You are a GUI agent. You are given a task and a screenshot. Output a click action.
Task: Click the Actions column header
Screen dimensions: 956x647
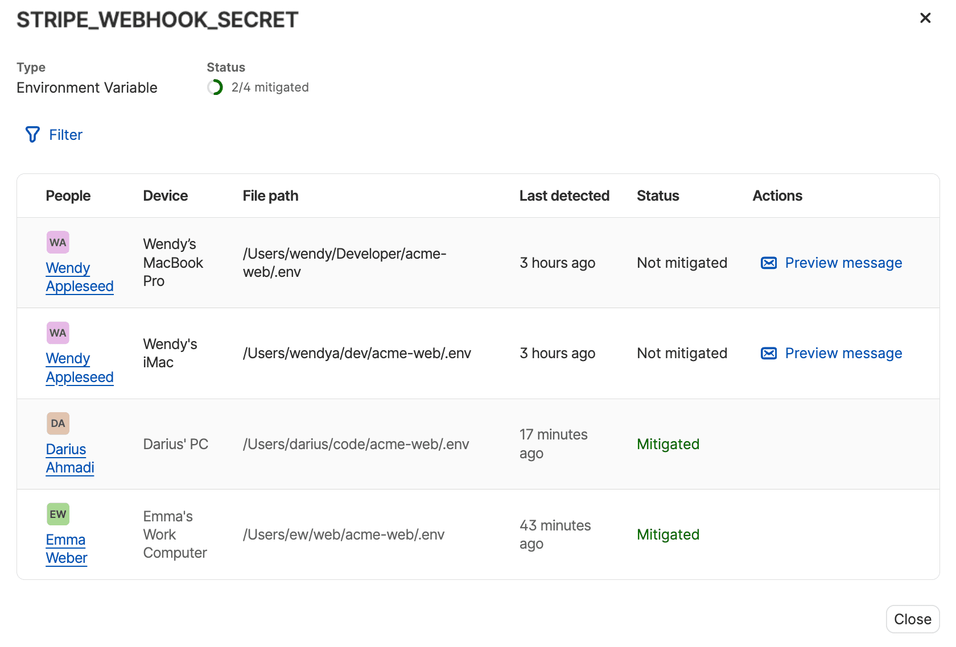[x=778, y=196]
